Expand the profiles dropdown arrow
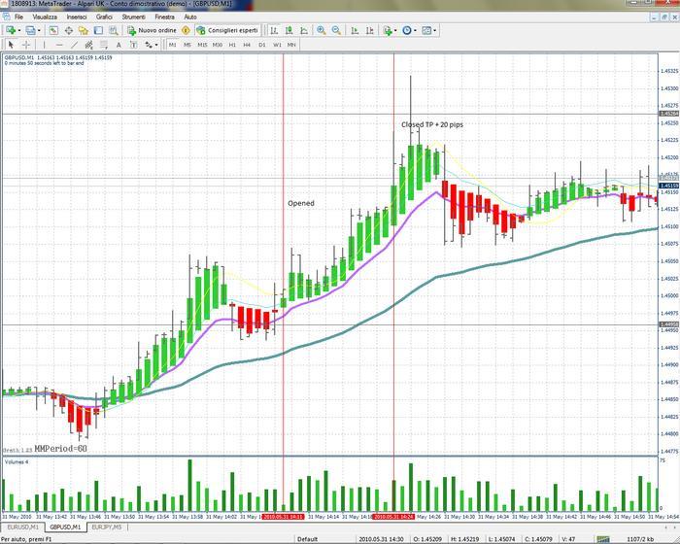The width and height of the screenshot is (680, 544). 39,30
